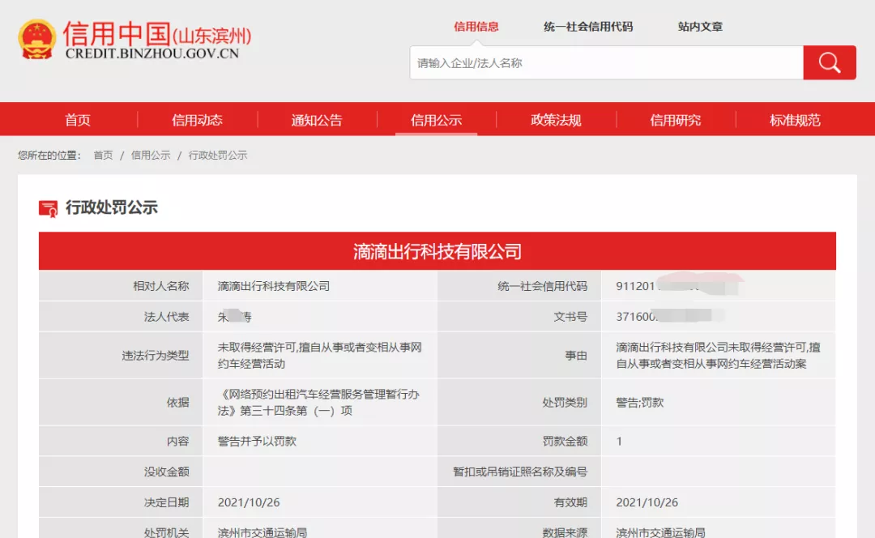Click the 相对人名称 label
This screenshot has width=875, height=538.
click(160, 286)
